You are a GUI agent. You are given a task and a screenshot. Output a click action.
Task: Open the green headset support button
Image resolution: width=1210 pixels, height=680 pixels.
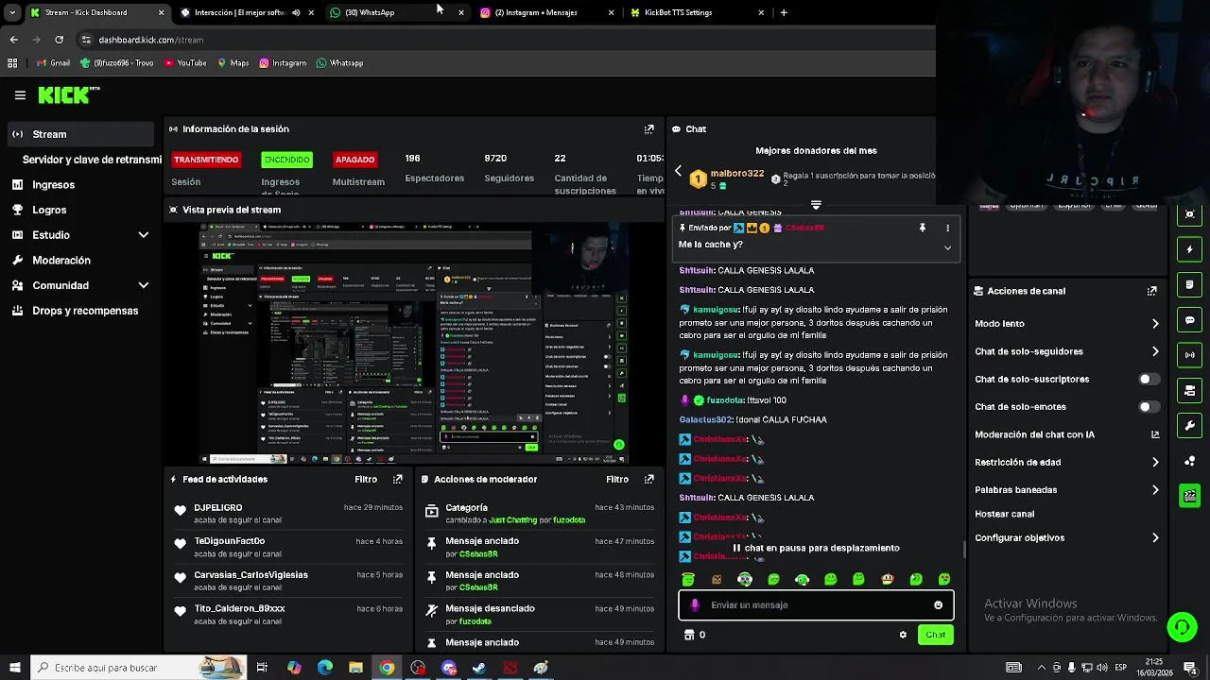tap(1182, 627)
